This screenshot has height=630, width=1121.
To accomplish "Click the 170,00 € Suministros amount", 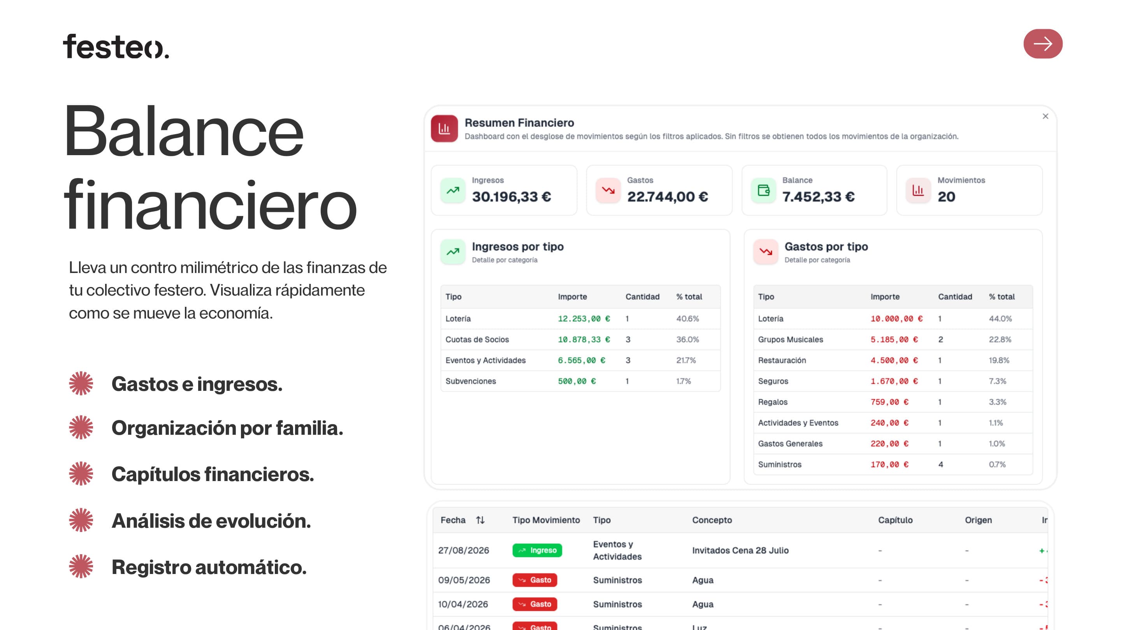I will [889, 465].
